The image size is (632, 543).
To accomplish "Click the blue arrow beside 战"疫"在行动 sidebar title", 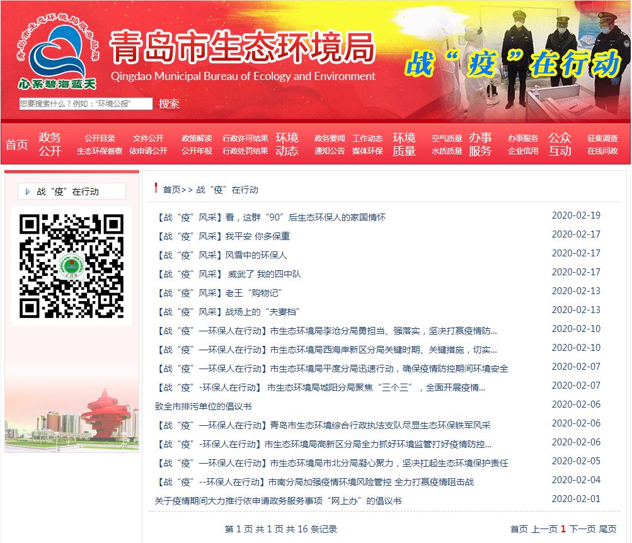I will [28, 191].
